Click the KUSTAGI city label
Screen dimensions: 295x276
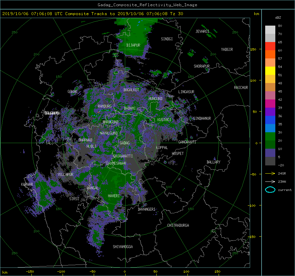[x=164, y=120]
